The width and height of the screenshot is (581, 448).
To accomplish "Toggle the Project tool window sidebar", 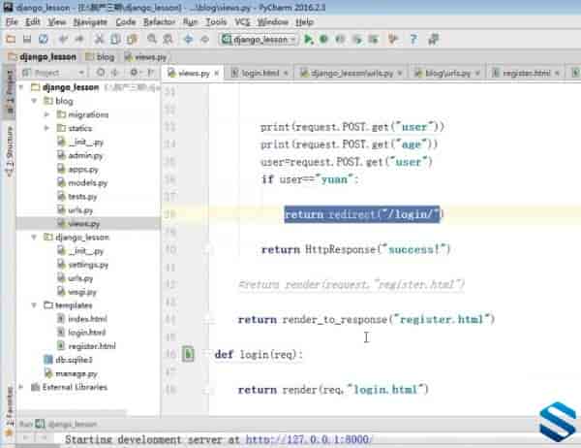I will pos(8,94).
